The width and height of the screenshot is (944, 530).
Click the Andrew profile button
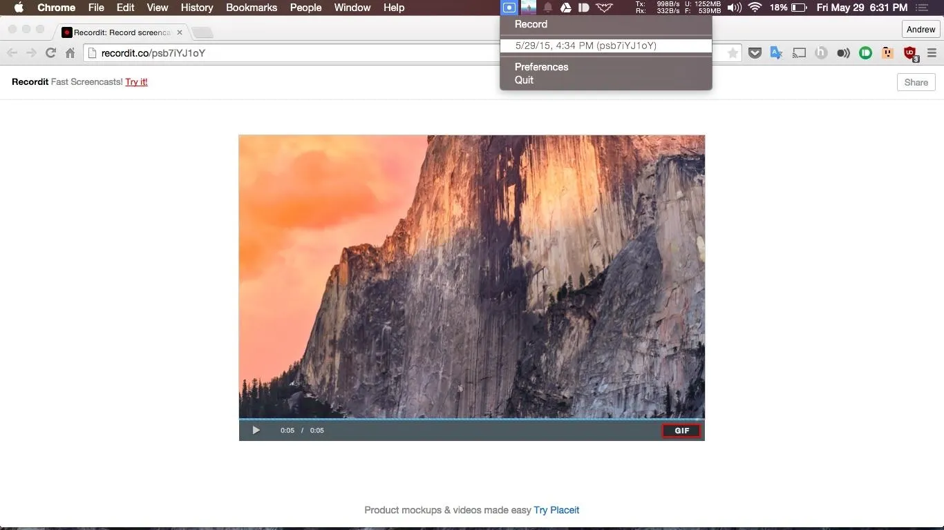point(921,30)
